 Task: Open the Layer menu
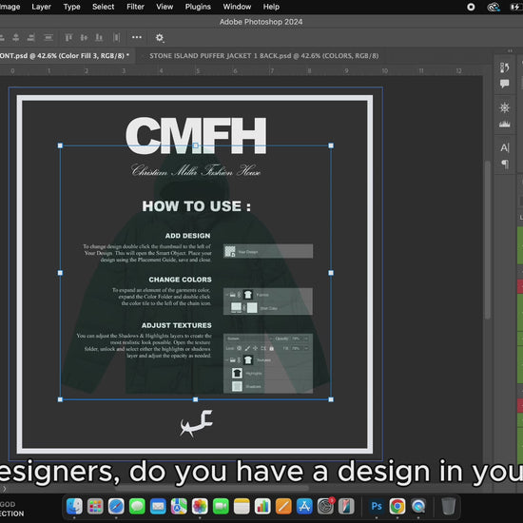pos(41,7)
